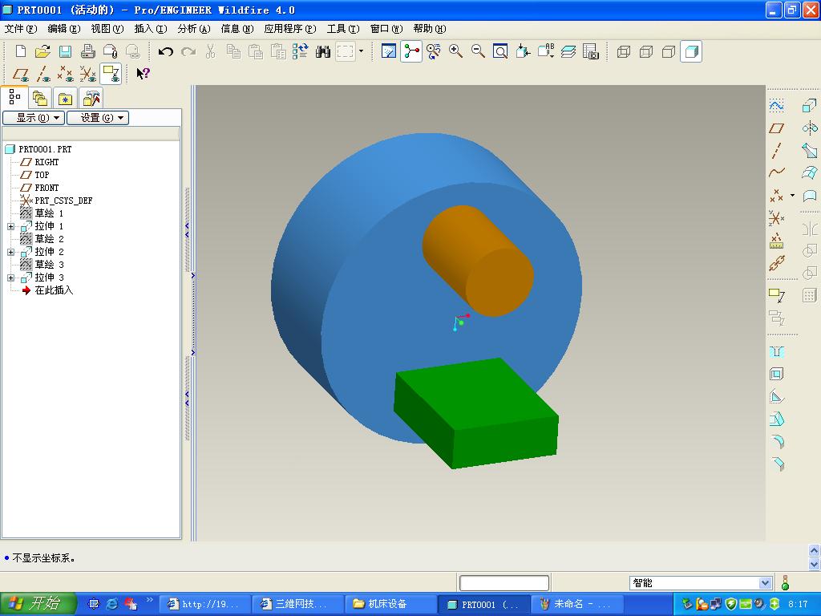Insert a datum curve from the right toolbar
Image resolution: width=821 pixels, height=616 pixels.
click(x=776, y=173)
